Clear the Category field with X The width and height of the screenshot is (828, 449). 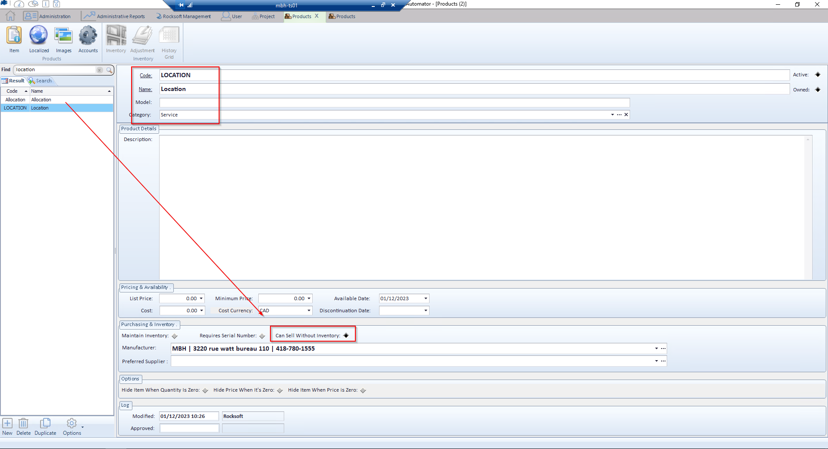point(626,115)
